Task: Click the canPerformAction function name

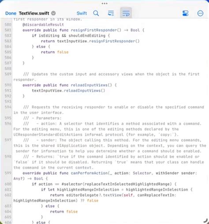Action: (89, 173)
